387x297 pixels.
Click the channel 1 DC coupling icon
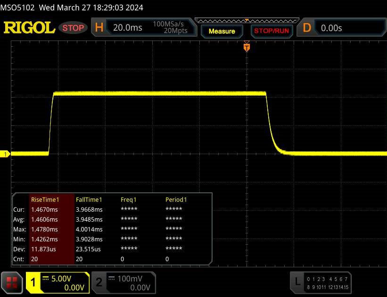pos(46,278)
